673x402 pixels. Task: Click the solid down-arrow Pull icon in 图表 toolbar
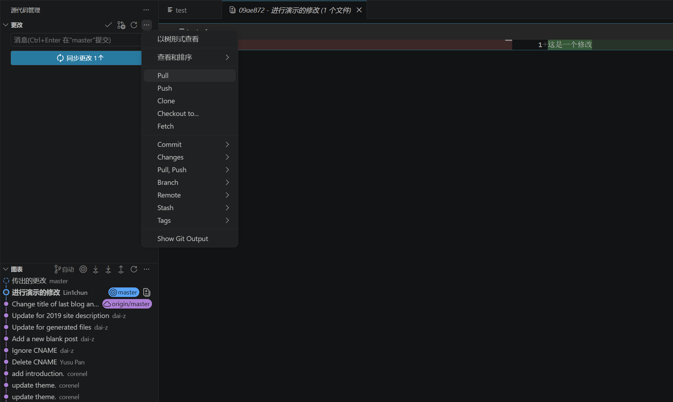coord(108,269)
